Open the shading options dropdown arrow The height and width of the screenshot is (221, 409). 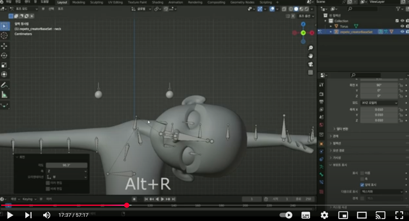(312, 9)
